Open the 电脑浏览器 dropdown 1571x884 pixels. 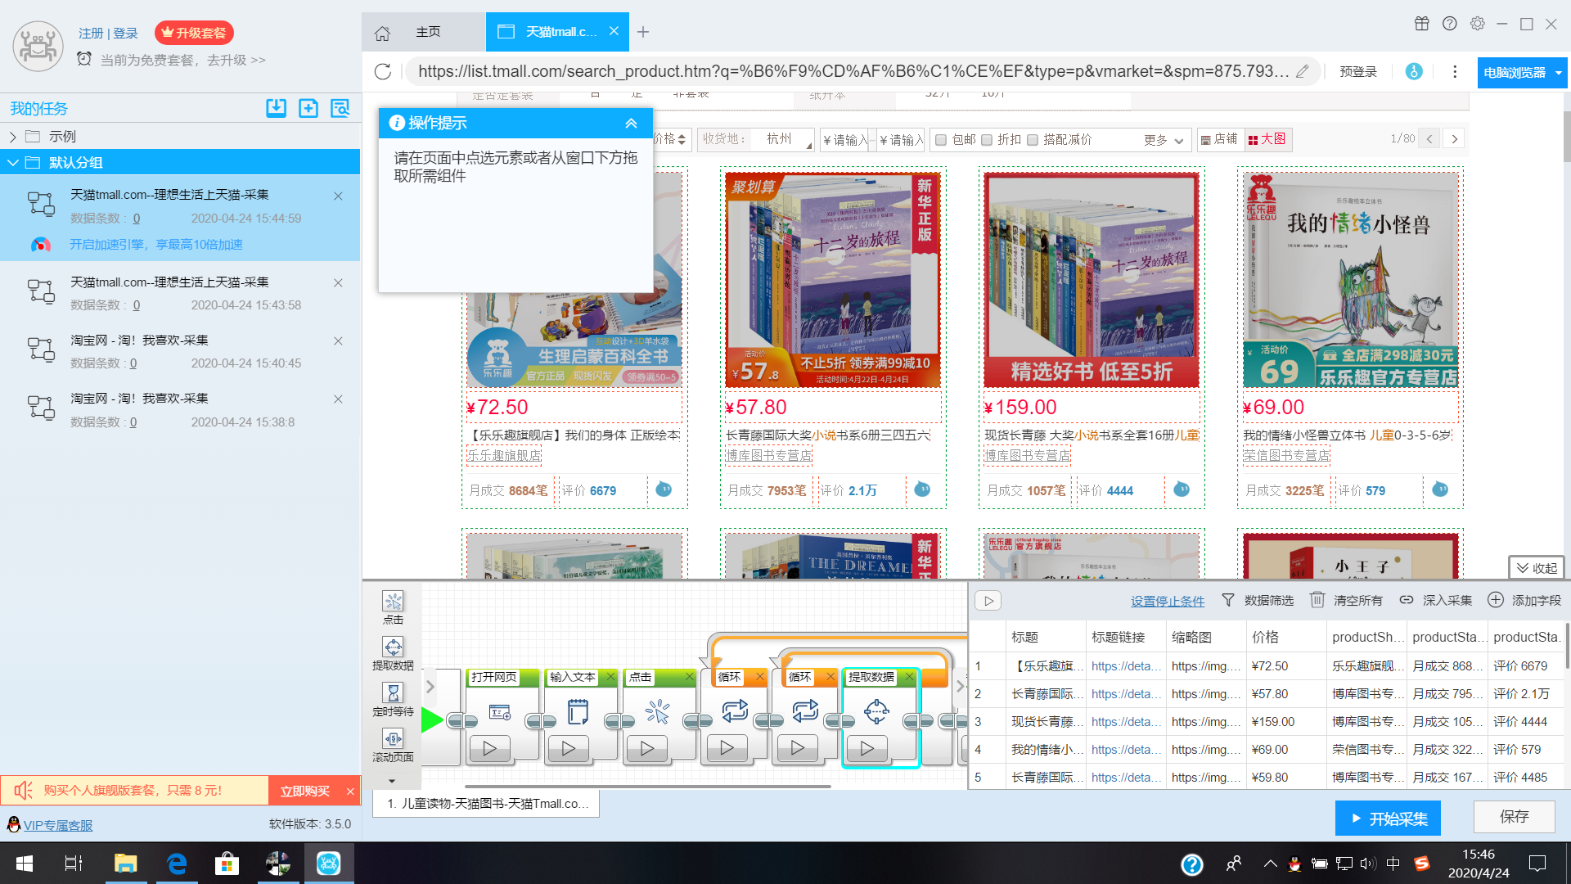pyautogui.click(x=1558, y=73)
